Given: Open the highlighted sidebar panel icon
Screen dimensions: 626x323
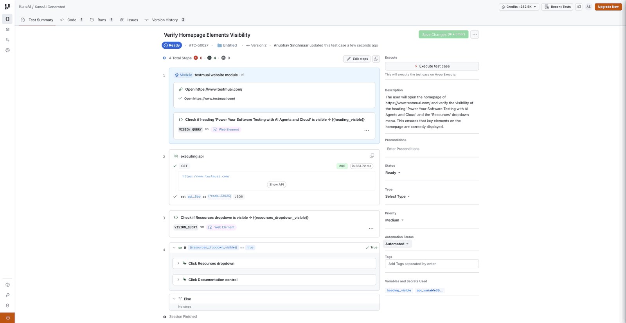Looking at the screenshot, I should coord(7,19).
